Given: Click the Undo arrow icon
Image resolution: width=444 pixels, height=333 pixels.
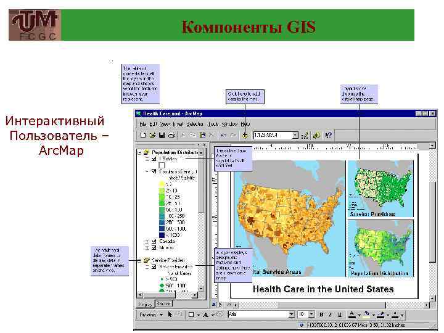Looking at the screenshot, I should tap(223, 135).
